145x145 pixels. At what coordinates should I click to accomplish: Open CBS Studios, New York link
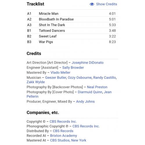(68, 140)
